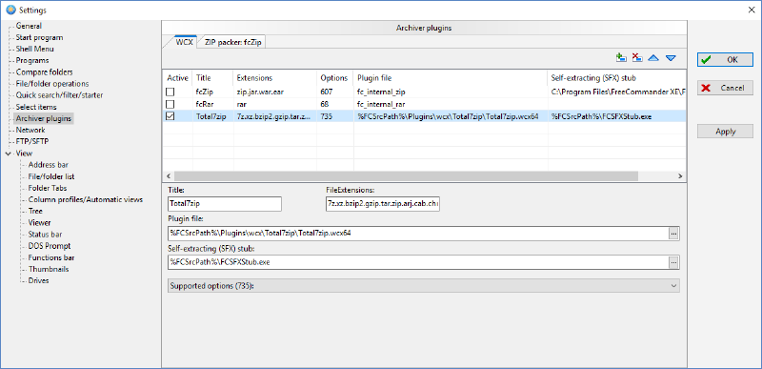Collapse the View tree node
Image resolution: width=762 pixels, height=369 pixels.
coord(8,154)
